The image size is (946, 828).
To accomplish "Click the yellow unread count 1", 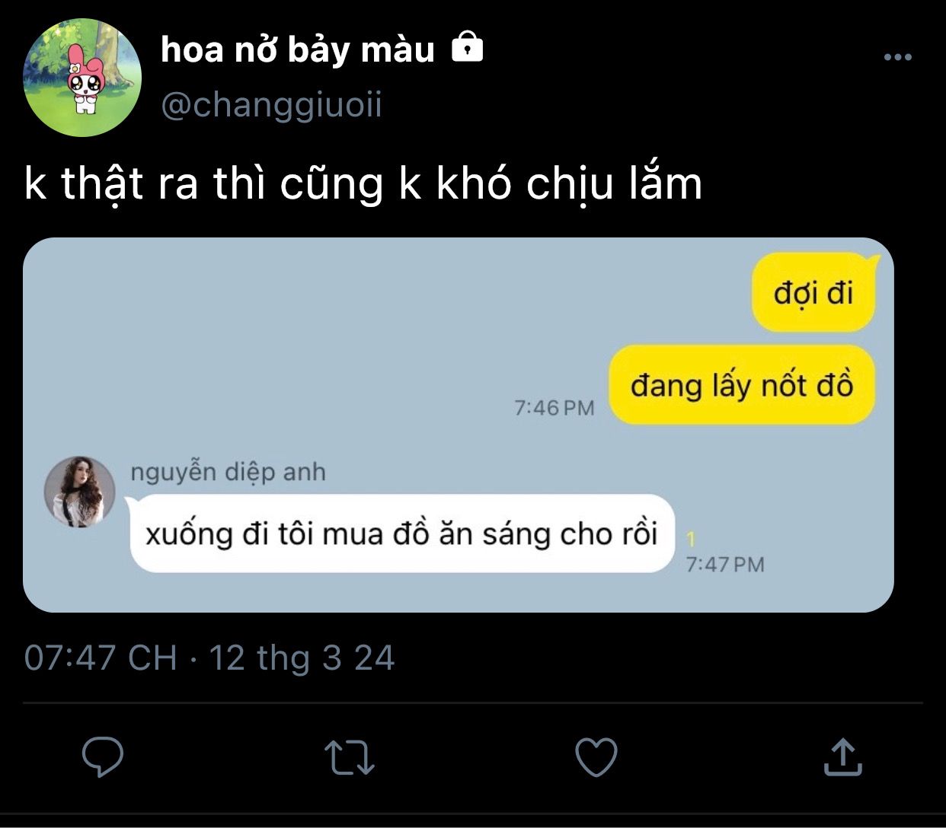I will (691, 540).
